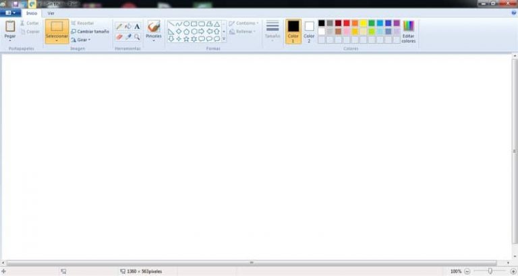Click the Help question mark icon
Image resolution: width=518 pixels, height=276 pixels.
point(513,13)
